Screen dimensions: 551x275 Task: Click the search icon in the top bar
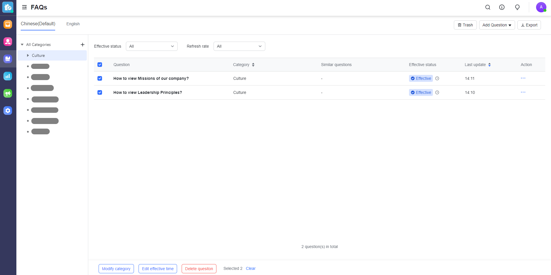488,7
